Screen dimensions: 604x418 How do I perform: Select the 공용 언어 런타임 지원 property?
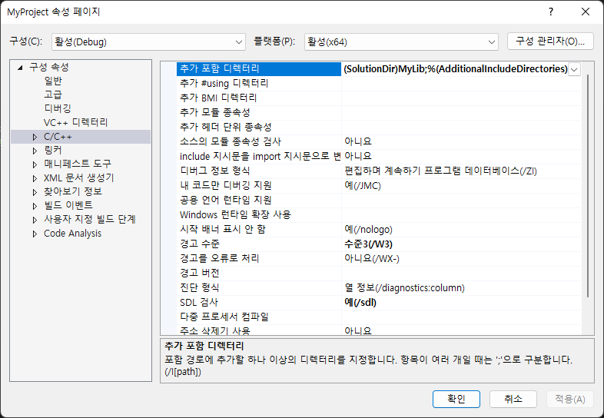(x=259, y=200)
